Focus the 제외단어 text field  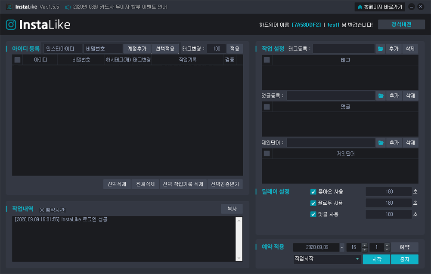click(331, 142)
